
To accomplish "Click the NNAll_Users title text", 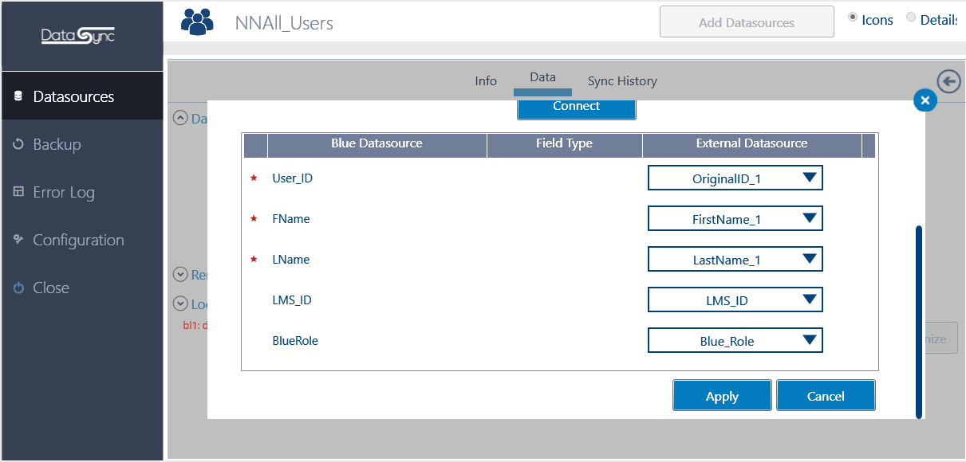I will (284, 23).
